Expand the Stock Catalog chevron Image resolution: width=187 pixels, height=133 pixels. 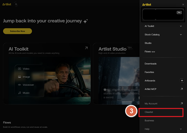[x=181, y=34]
